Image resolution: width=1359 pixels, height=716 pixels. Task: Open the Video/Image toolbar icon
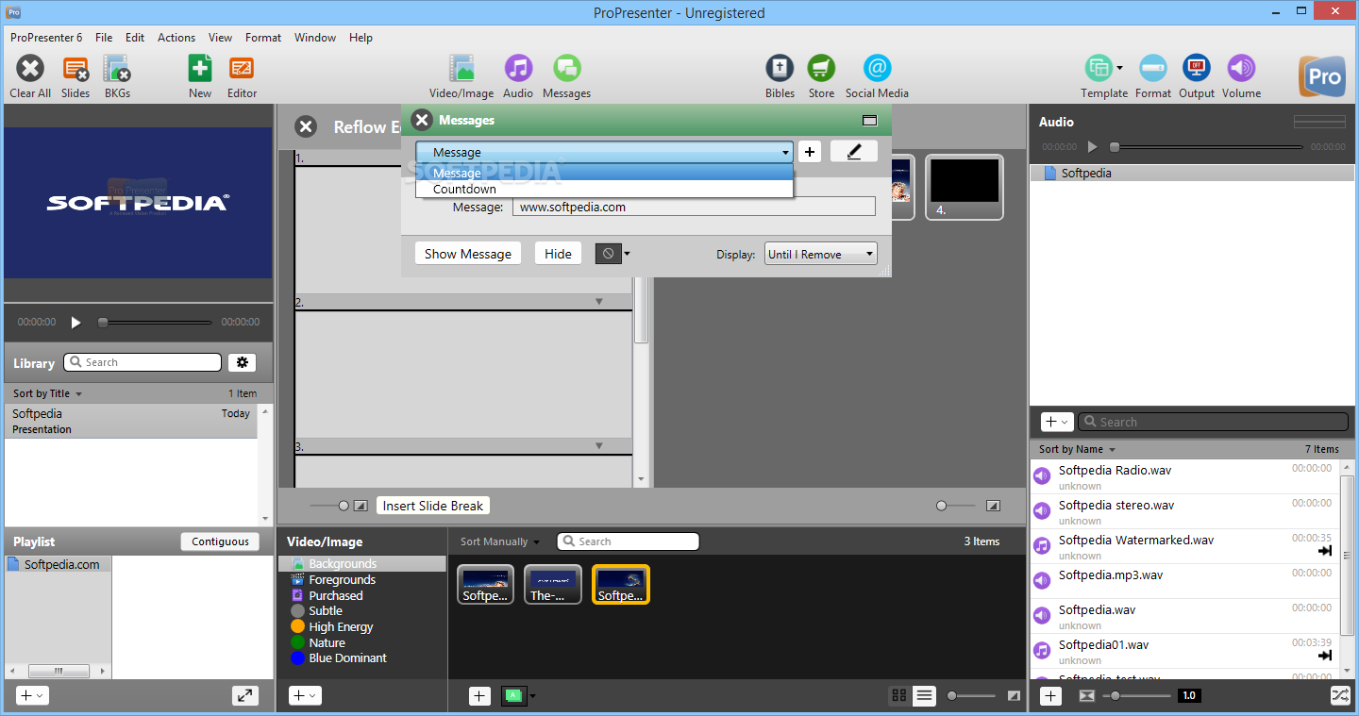pos(461,75)
